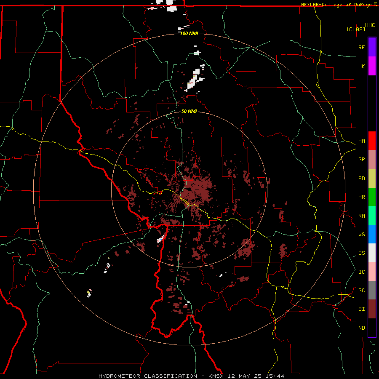Click the BI brown legend swatch
379x379 pixels.
coord(372,309)
